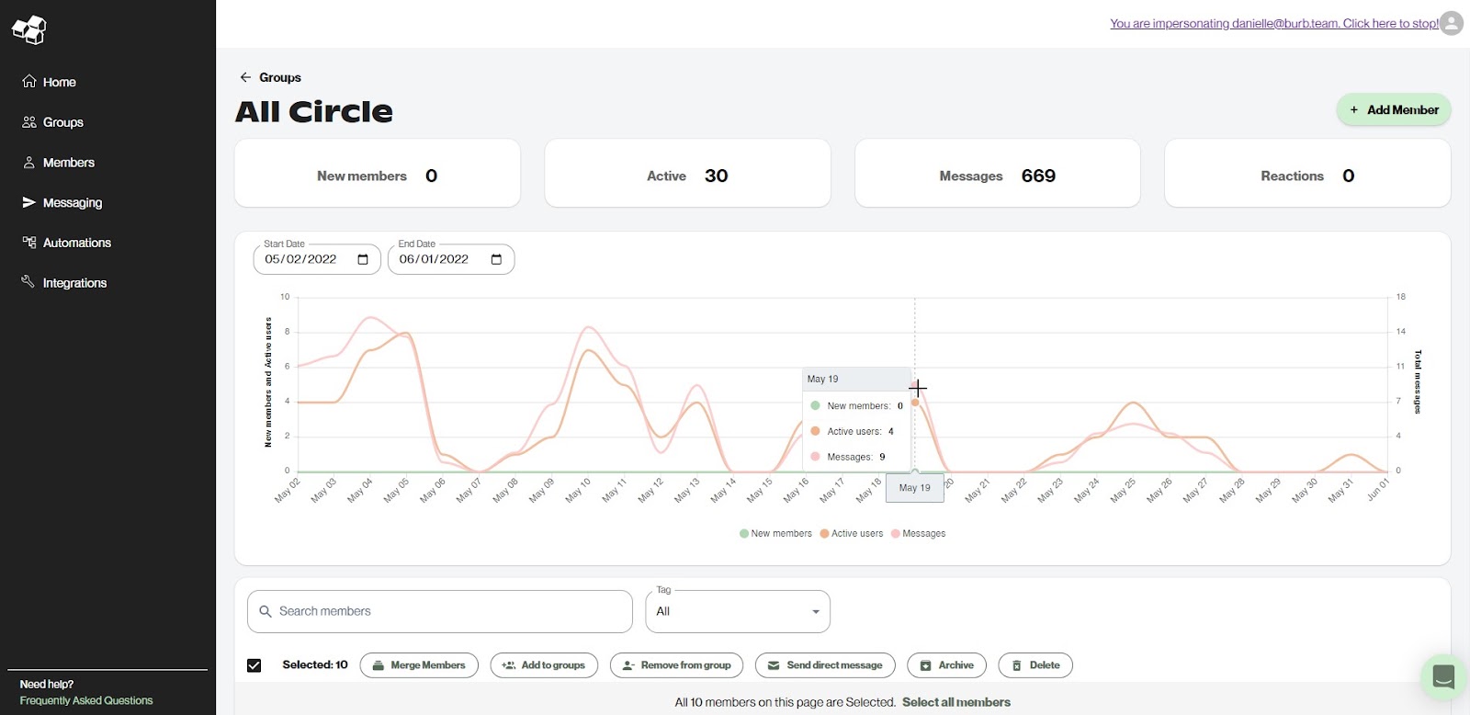Open the user profile avatar icon
This screenshot has width=1470, height=715.
tap(1452, 23)
